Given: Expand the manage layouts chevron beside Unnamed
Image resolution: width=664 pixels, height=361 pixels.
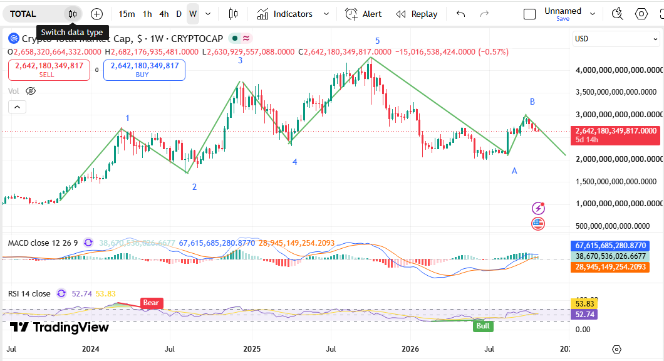Looking at the screenshot, I should click(593, 14).
